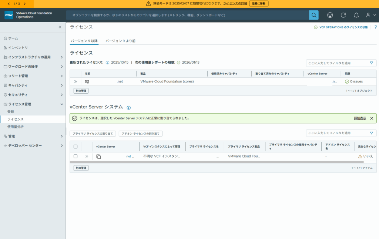The width and height of the screenshot is (379, 239).
Task: Open ライセンスの詳細 link in banner
Action: pyautogui.click(x=235, y=3)
